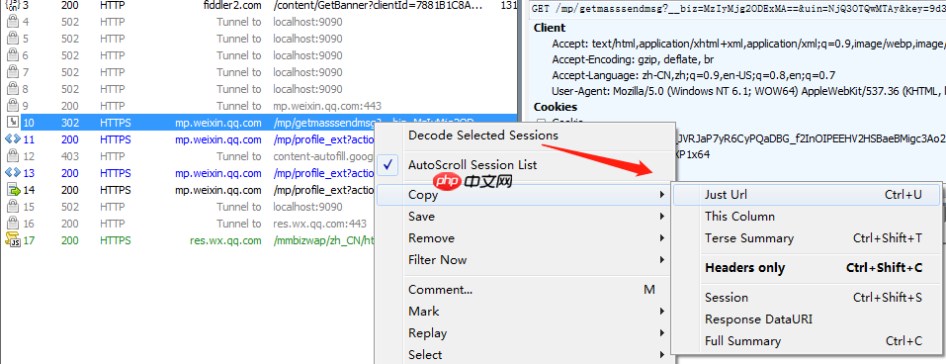Select the JSON icon on session 3
Image resolution: width=946 pixels, height=364 pixels.
[x=12, y=5]
